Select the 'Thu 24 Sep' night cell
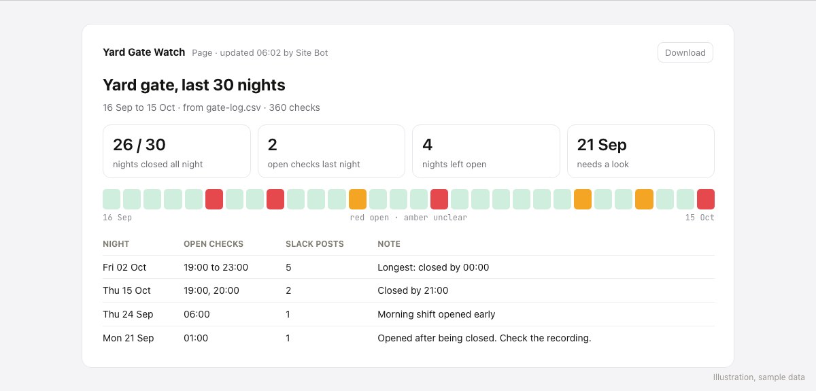This screenshot has height=391, width=816. coord(128,314)
